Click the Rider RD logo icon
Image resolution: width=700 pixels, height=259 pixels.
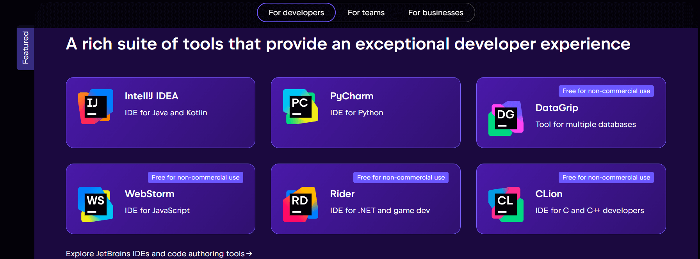[x=301, y=204]
